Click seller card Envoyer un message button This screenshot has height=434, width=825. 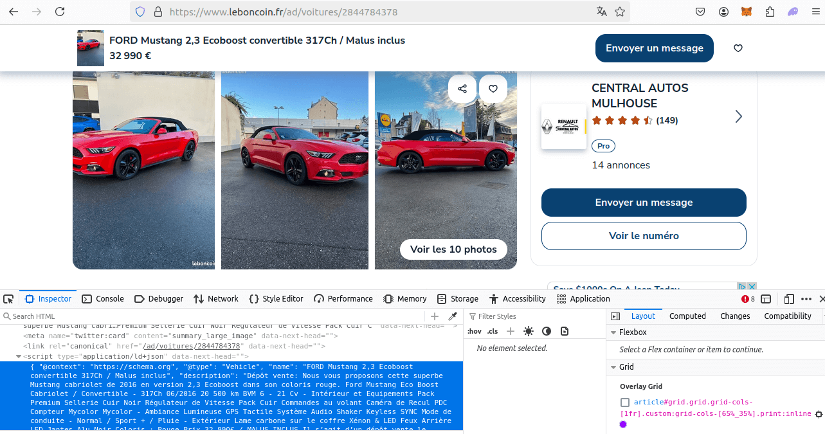coord(644,203)
